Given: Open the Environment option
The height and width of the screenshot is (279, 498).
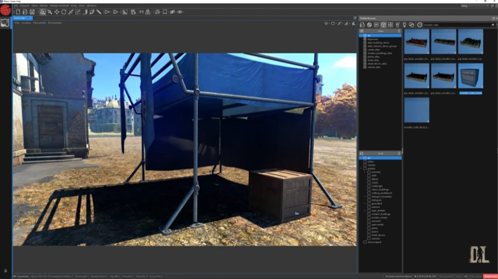Looking at the screenshot, I should tap(55, 23).
